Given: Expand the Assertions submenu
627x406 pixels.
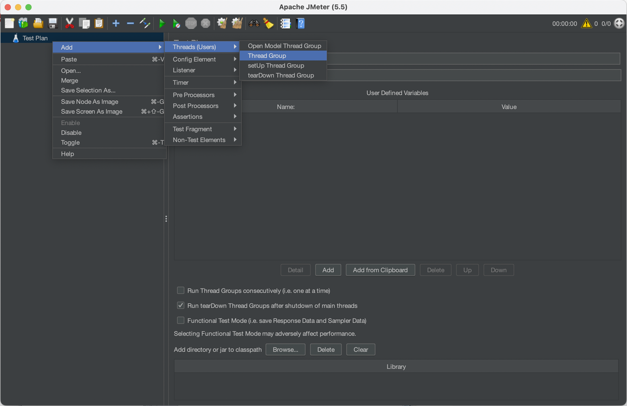Looking at the screenshot, I should pyautogui.click(x=203, y=116).
